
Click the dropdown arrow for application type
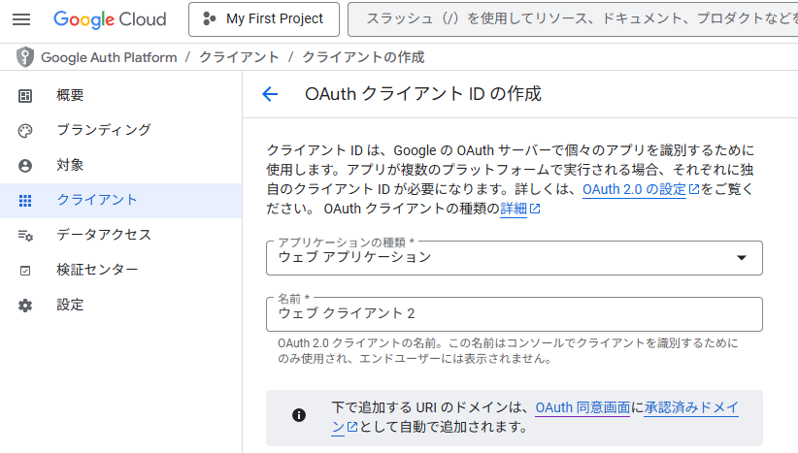[742, 258]
